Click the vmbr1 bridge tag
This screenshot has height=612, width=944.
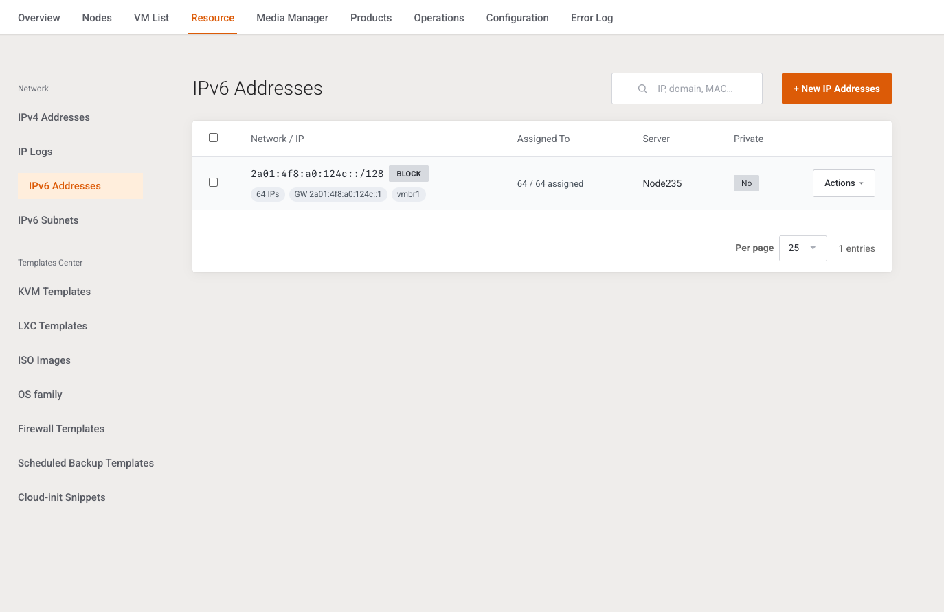coord(408,194)
